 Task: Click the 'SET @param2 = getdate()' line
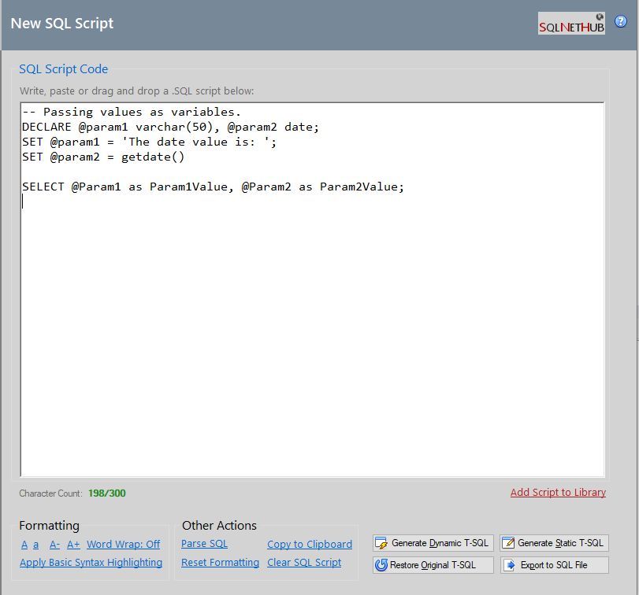[x=103, y=157]
